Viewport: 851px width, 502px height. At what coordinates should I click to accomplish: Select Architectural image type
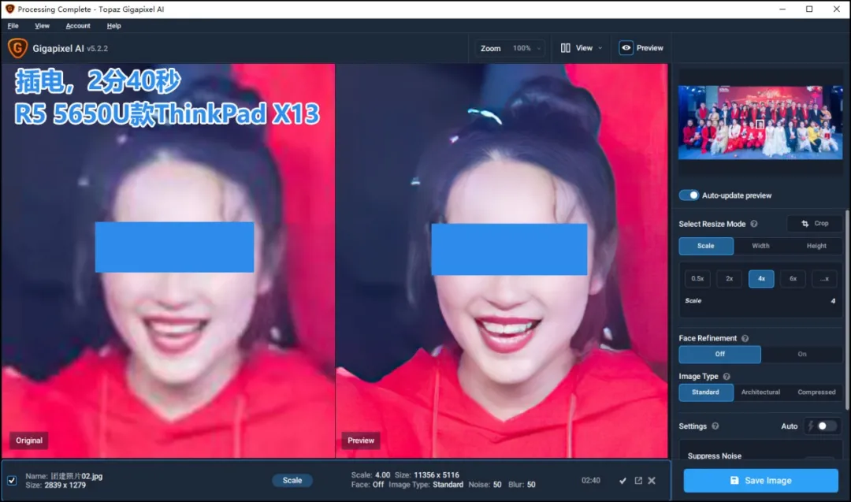[x=760, y=392]
